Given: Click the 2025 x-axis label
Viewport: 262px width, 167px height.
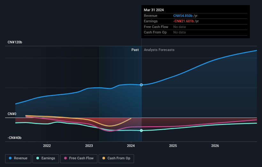Looking at the screenshot, I should 173,146.
